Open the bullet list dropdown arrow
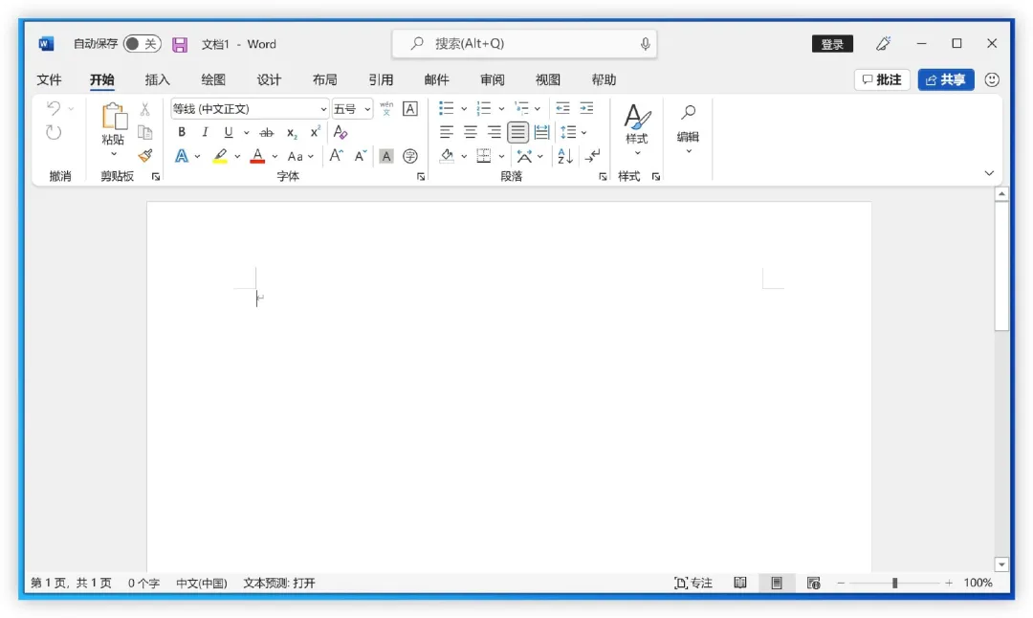The image size is (1033, 618). 464,109
